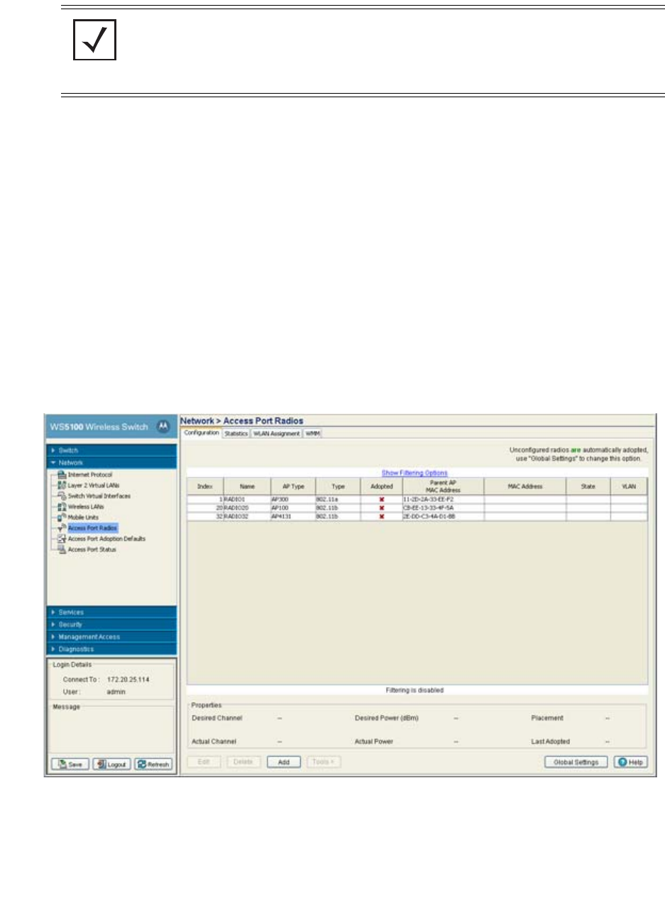Click AP300 cell in table
The width and height of the screenshot is (665, 920).
[x=293, y=500]
